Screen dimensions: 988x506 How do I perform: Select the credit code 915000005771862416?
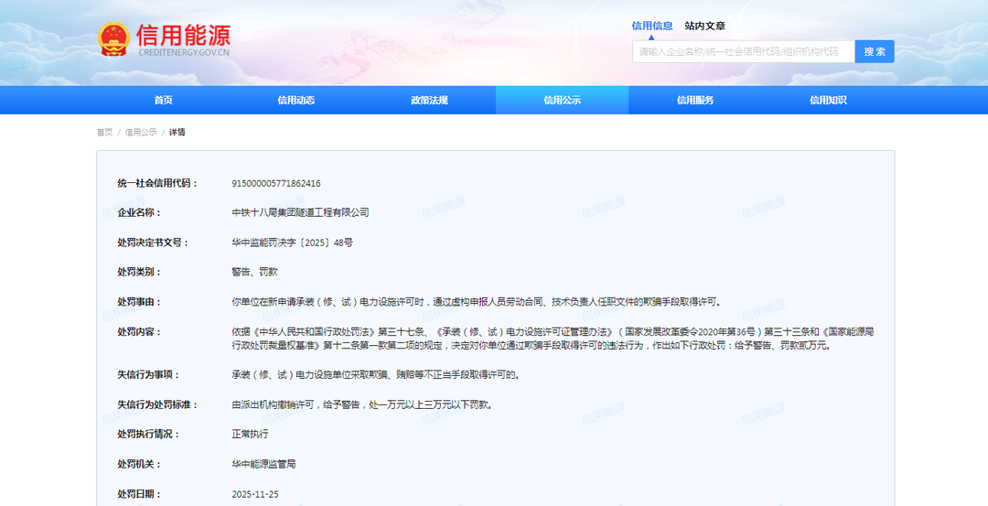tap(276, 183)
